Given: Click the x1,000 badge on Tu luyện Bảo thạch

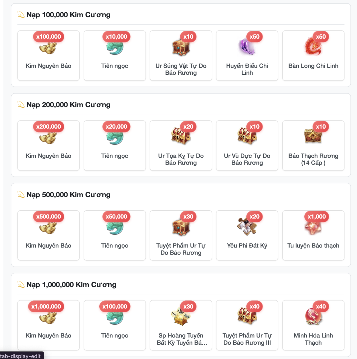Looking at the screenshot, I should point(317,217).
